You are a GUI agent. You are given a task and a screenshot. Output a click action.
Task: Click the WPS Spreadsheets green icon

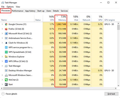point(6,52)
